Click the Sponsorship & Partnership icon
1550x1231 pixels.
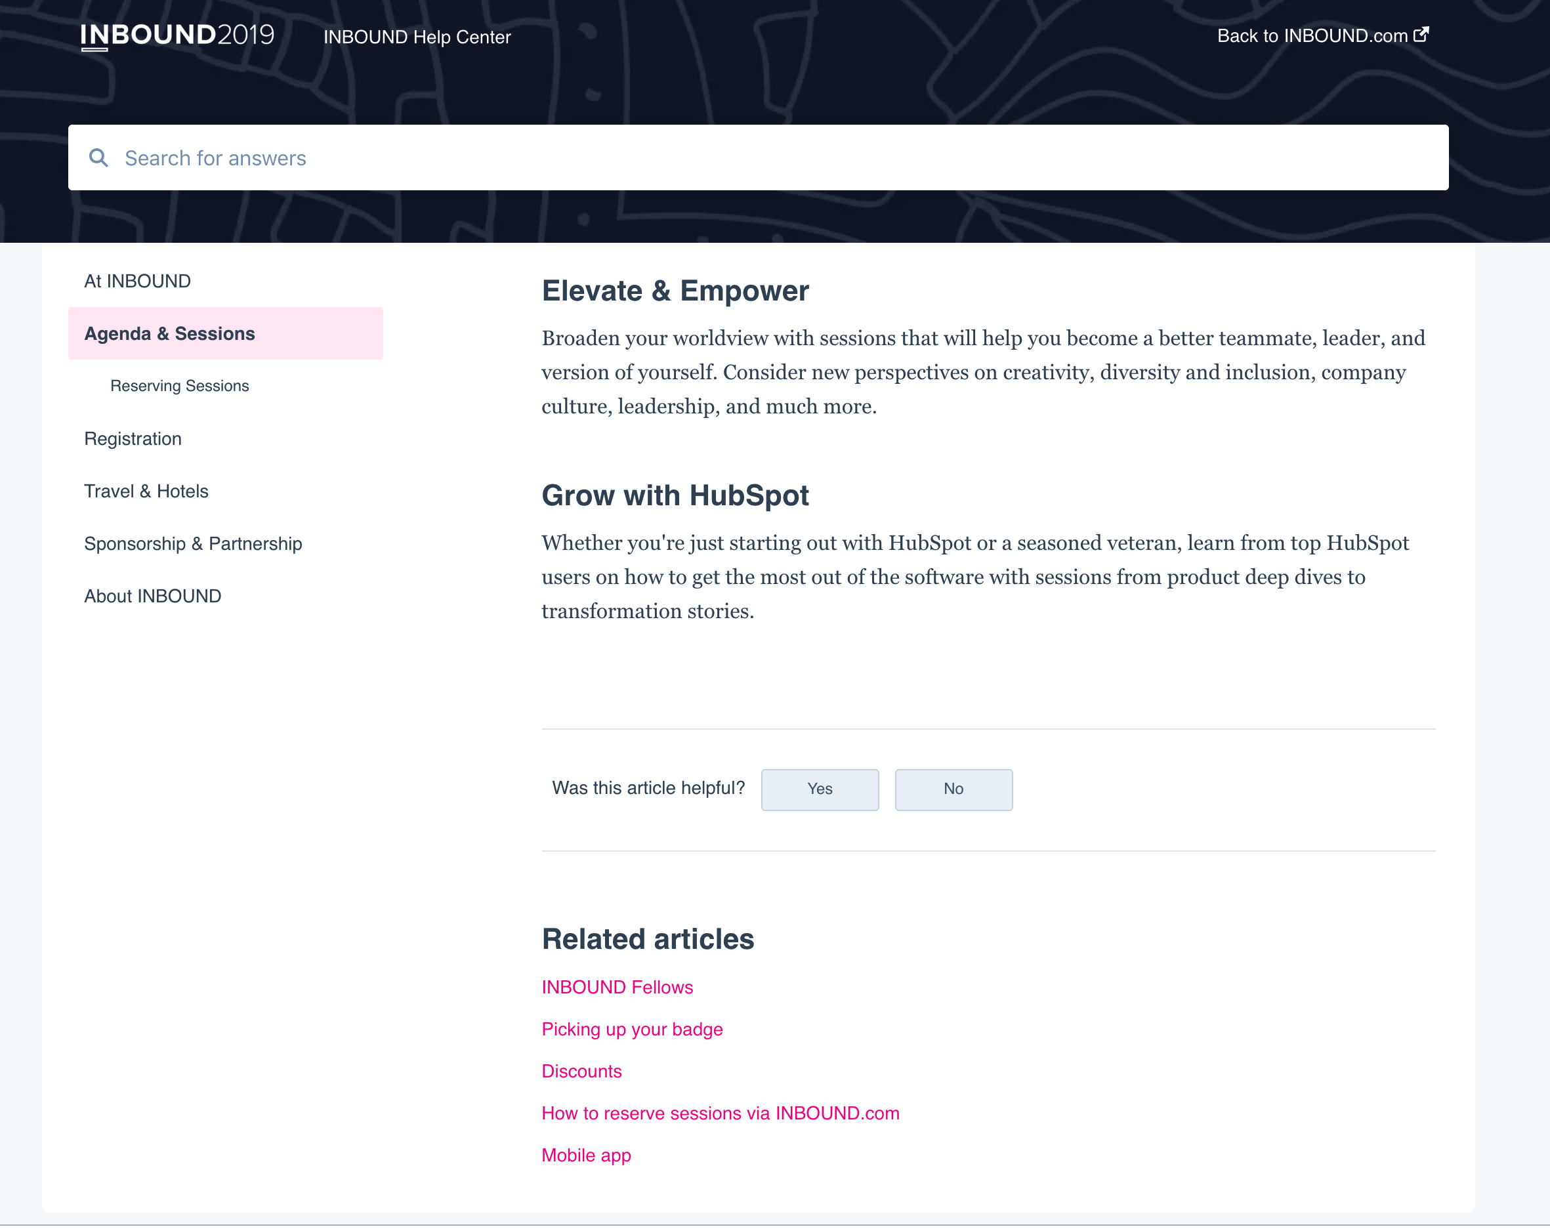tap(194, 543)
